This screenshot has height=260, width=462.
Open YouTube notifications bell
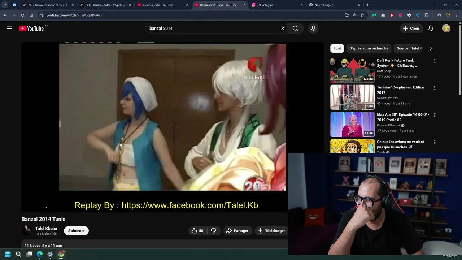click(431, 29)
